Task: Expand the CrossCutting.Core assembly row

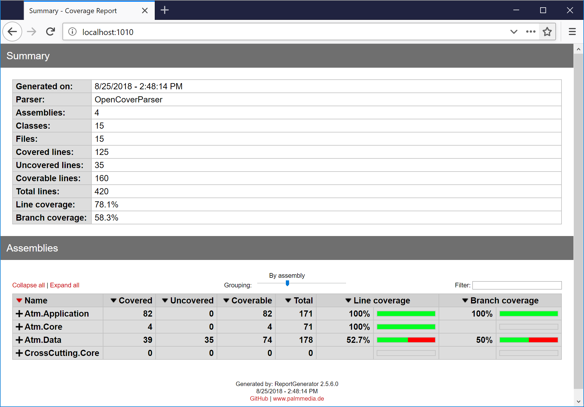Action: pos(19,353)
